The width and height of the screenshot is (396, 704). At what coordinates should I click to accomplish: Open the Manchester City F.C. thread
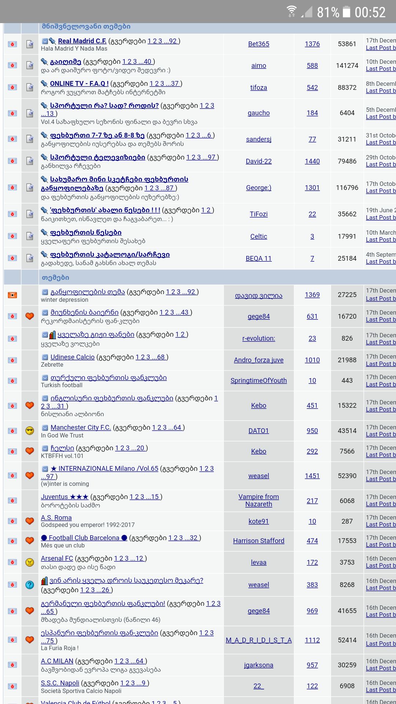pyautogui.click(x=81, y=428)
